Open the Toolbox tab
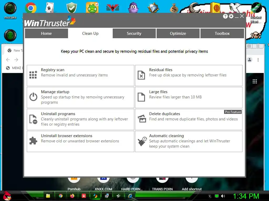Viewport: 269px width, 201px height. pos(222,33)
